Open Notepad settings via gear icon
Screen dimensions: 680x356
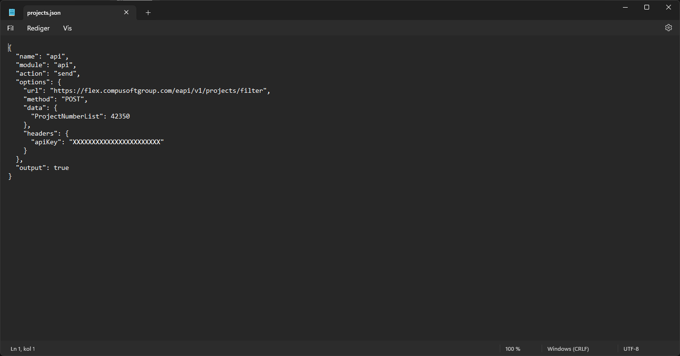pos(669,28)
